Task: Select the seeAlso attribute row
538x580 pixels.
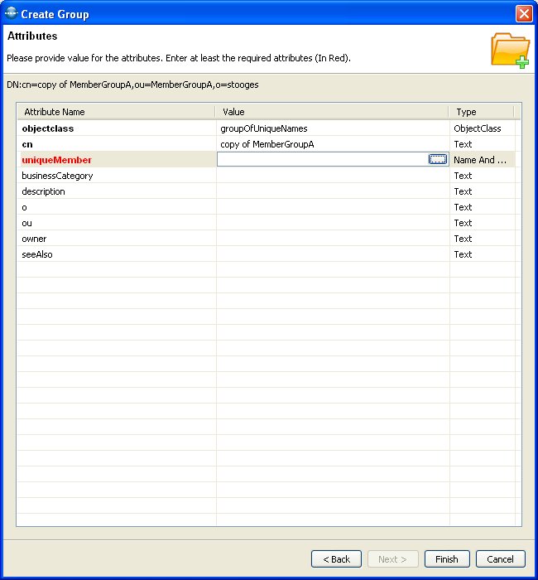Action: pyautogui.click(x=37, y=254)
